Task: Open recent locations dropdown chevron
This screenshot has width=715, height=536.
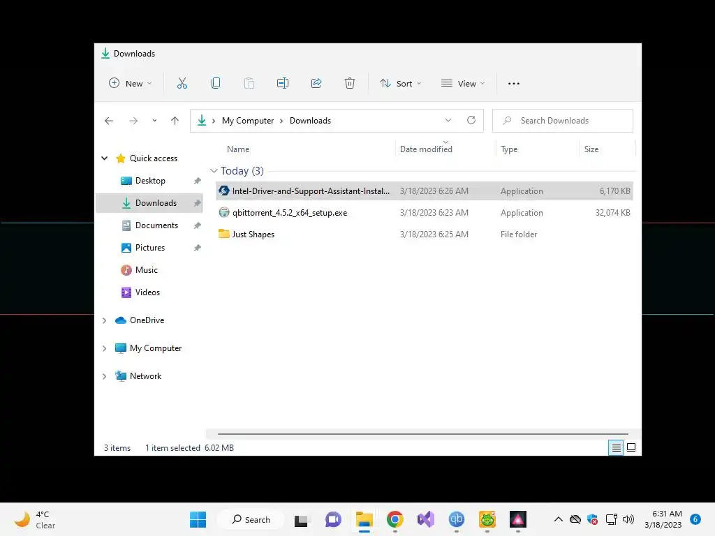Action: (x=154, y=121)
